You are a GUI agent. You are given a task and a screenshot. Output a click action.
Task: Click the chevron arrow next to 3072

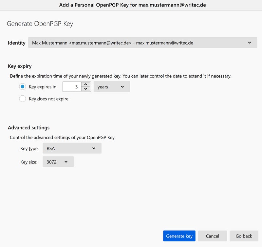(x=66, y=162)
